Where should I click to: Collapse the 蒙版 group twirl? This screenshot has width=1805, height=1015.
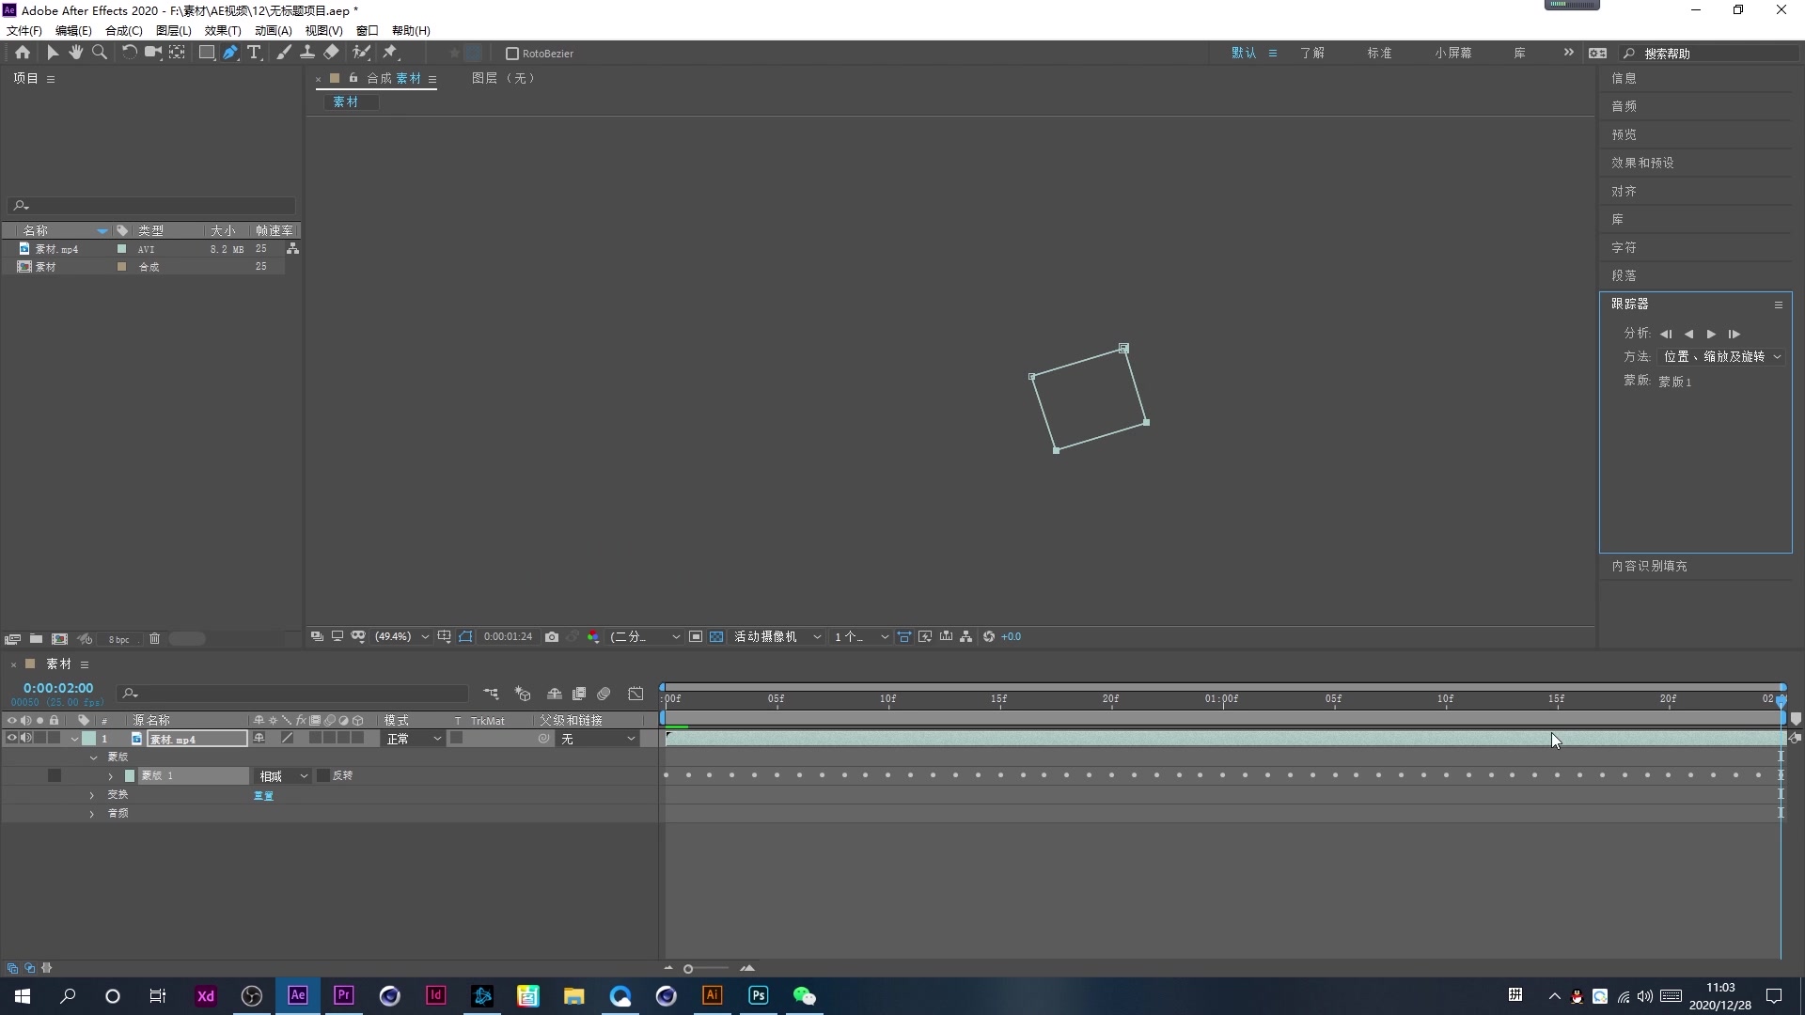pos(93,757)
